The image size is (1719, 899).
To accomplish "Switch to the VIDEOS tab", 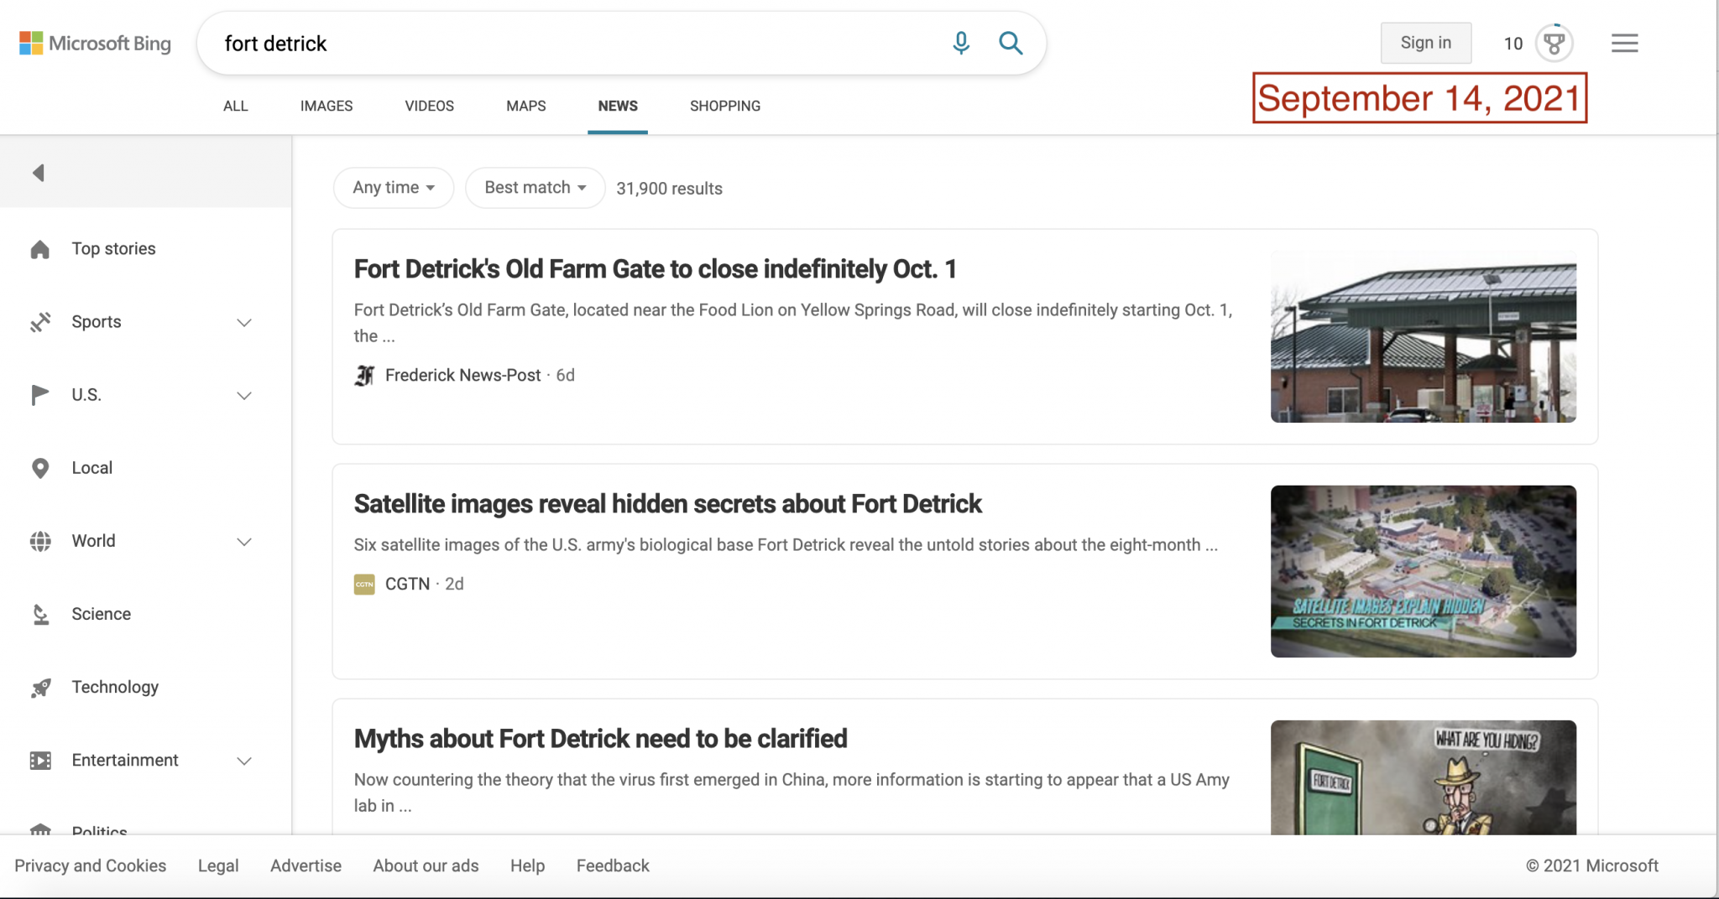I will click(x=429, y=106).
